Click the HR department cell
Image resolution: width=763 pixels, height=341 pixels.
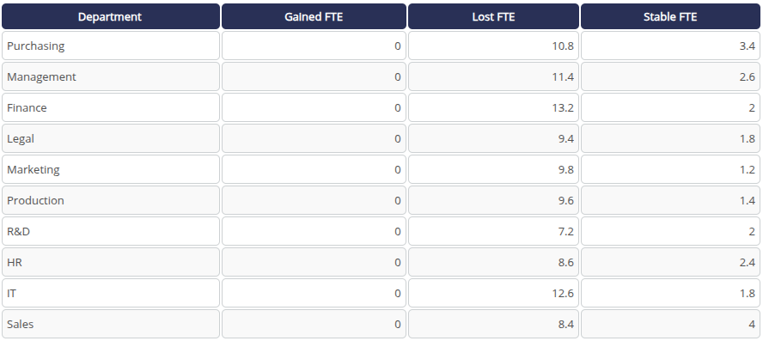(x=111, y=262)
